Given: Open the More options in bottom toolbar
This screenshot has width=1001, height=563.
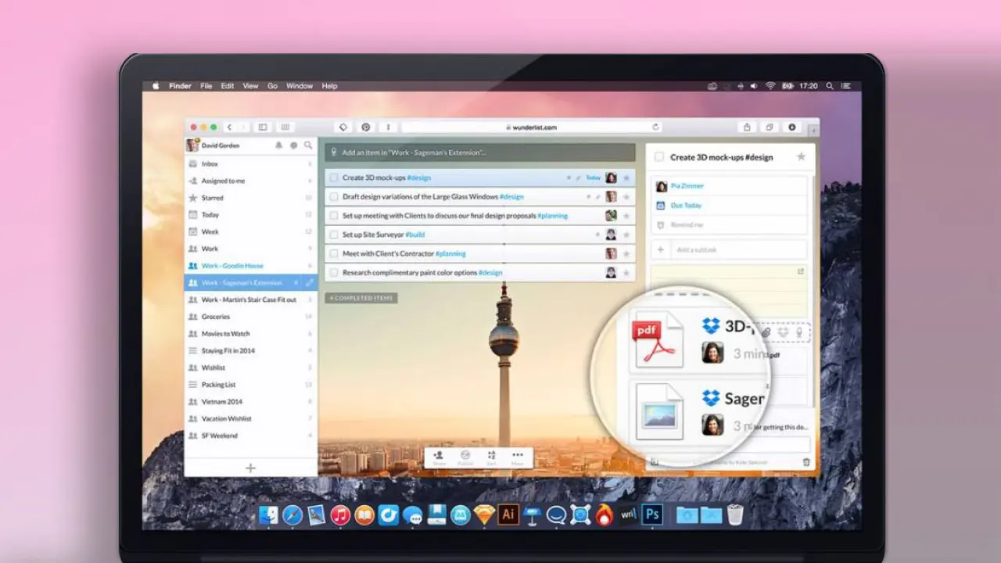Looking at the screenshot, I should click(x=517, y=457).
